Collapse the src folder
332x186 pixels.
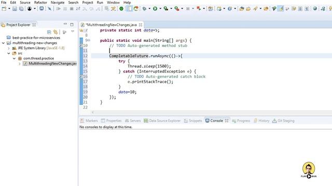click(x=9, y=53)
